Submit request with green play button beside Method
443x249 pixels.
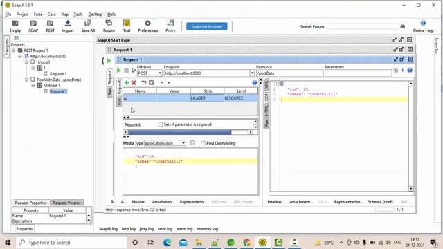118,71
